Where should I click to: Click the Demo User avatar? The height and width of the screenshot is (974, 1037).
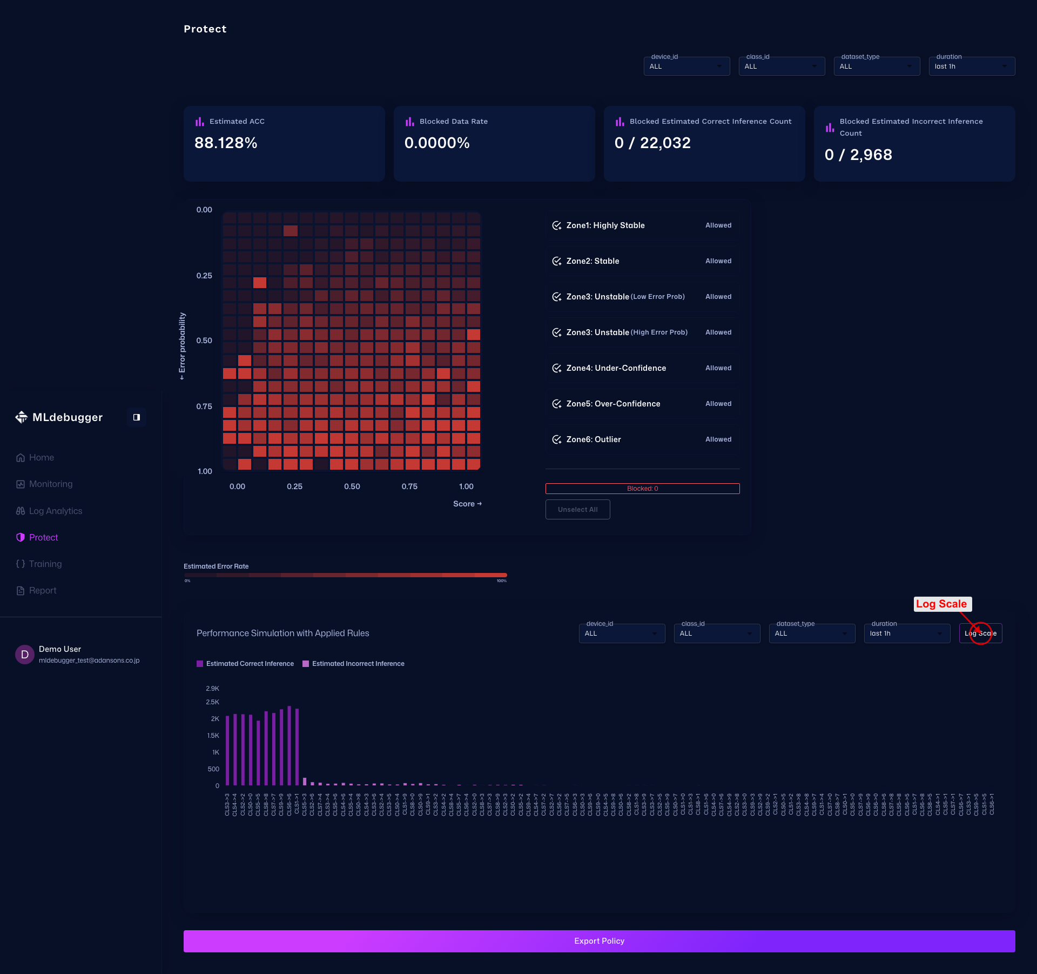[25, 655]
